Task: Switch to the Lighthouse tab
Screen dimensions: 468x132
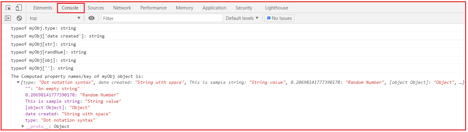Action: click(277, 8)
